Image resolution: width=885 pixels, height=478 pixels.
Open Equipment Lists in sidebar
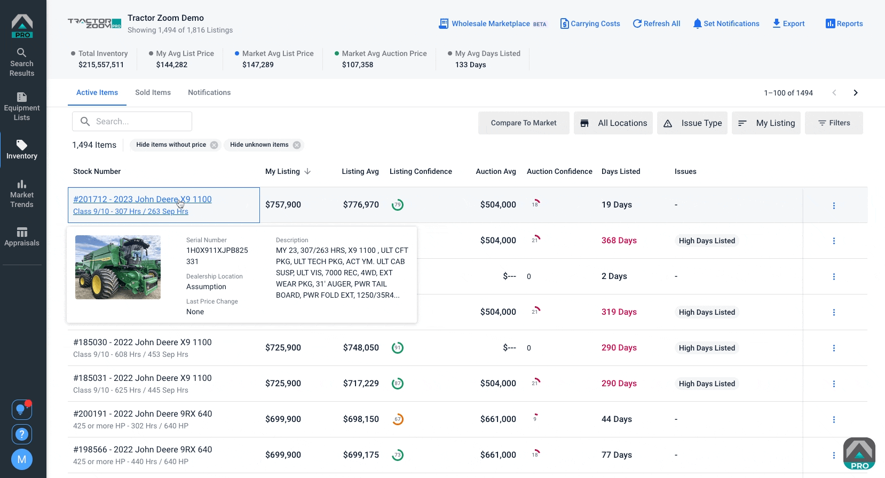tap(22, 107)
